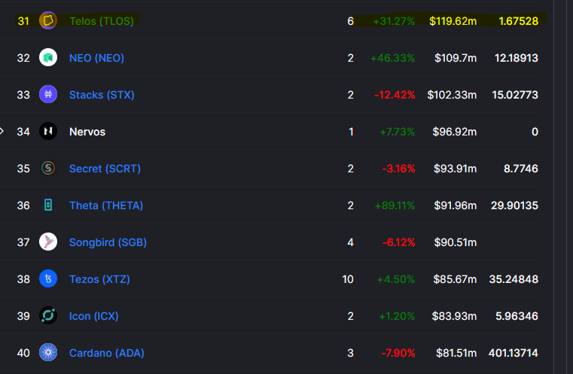This screenshot has width=573, height=374.
Task: Open the Telos (TLOS) link
Action: 102,21
